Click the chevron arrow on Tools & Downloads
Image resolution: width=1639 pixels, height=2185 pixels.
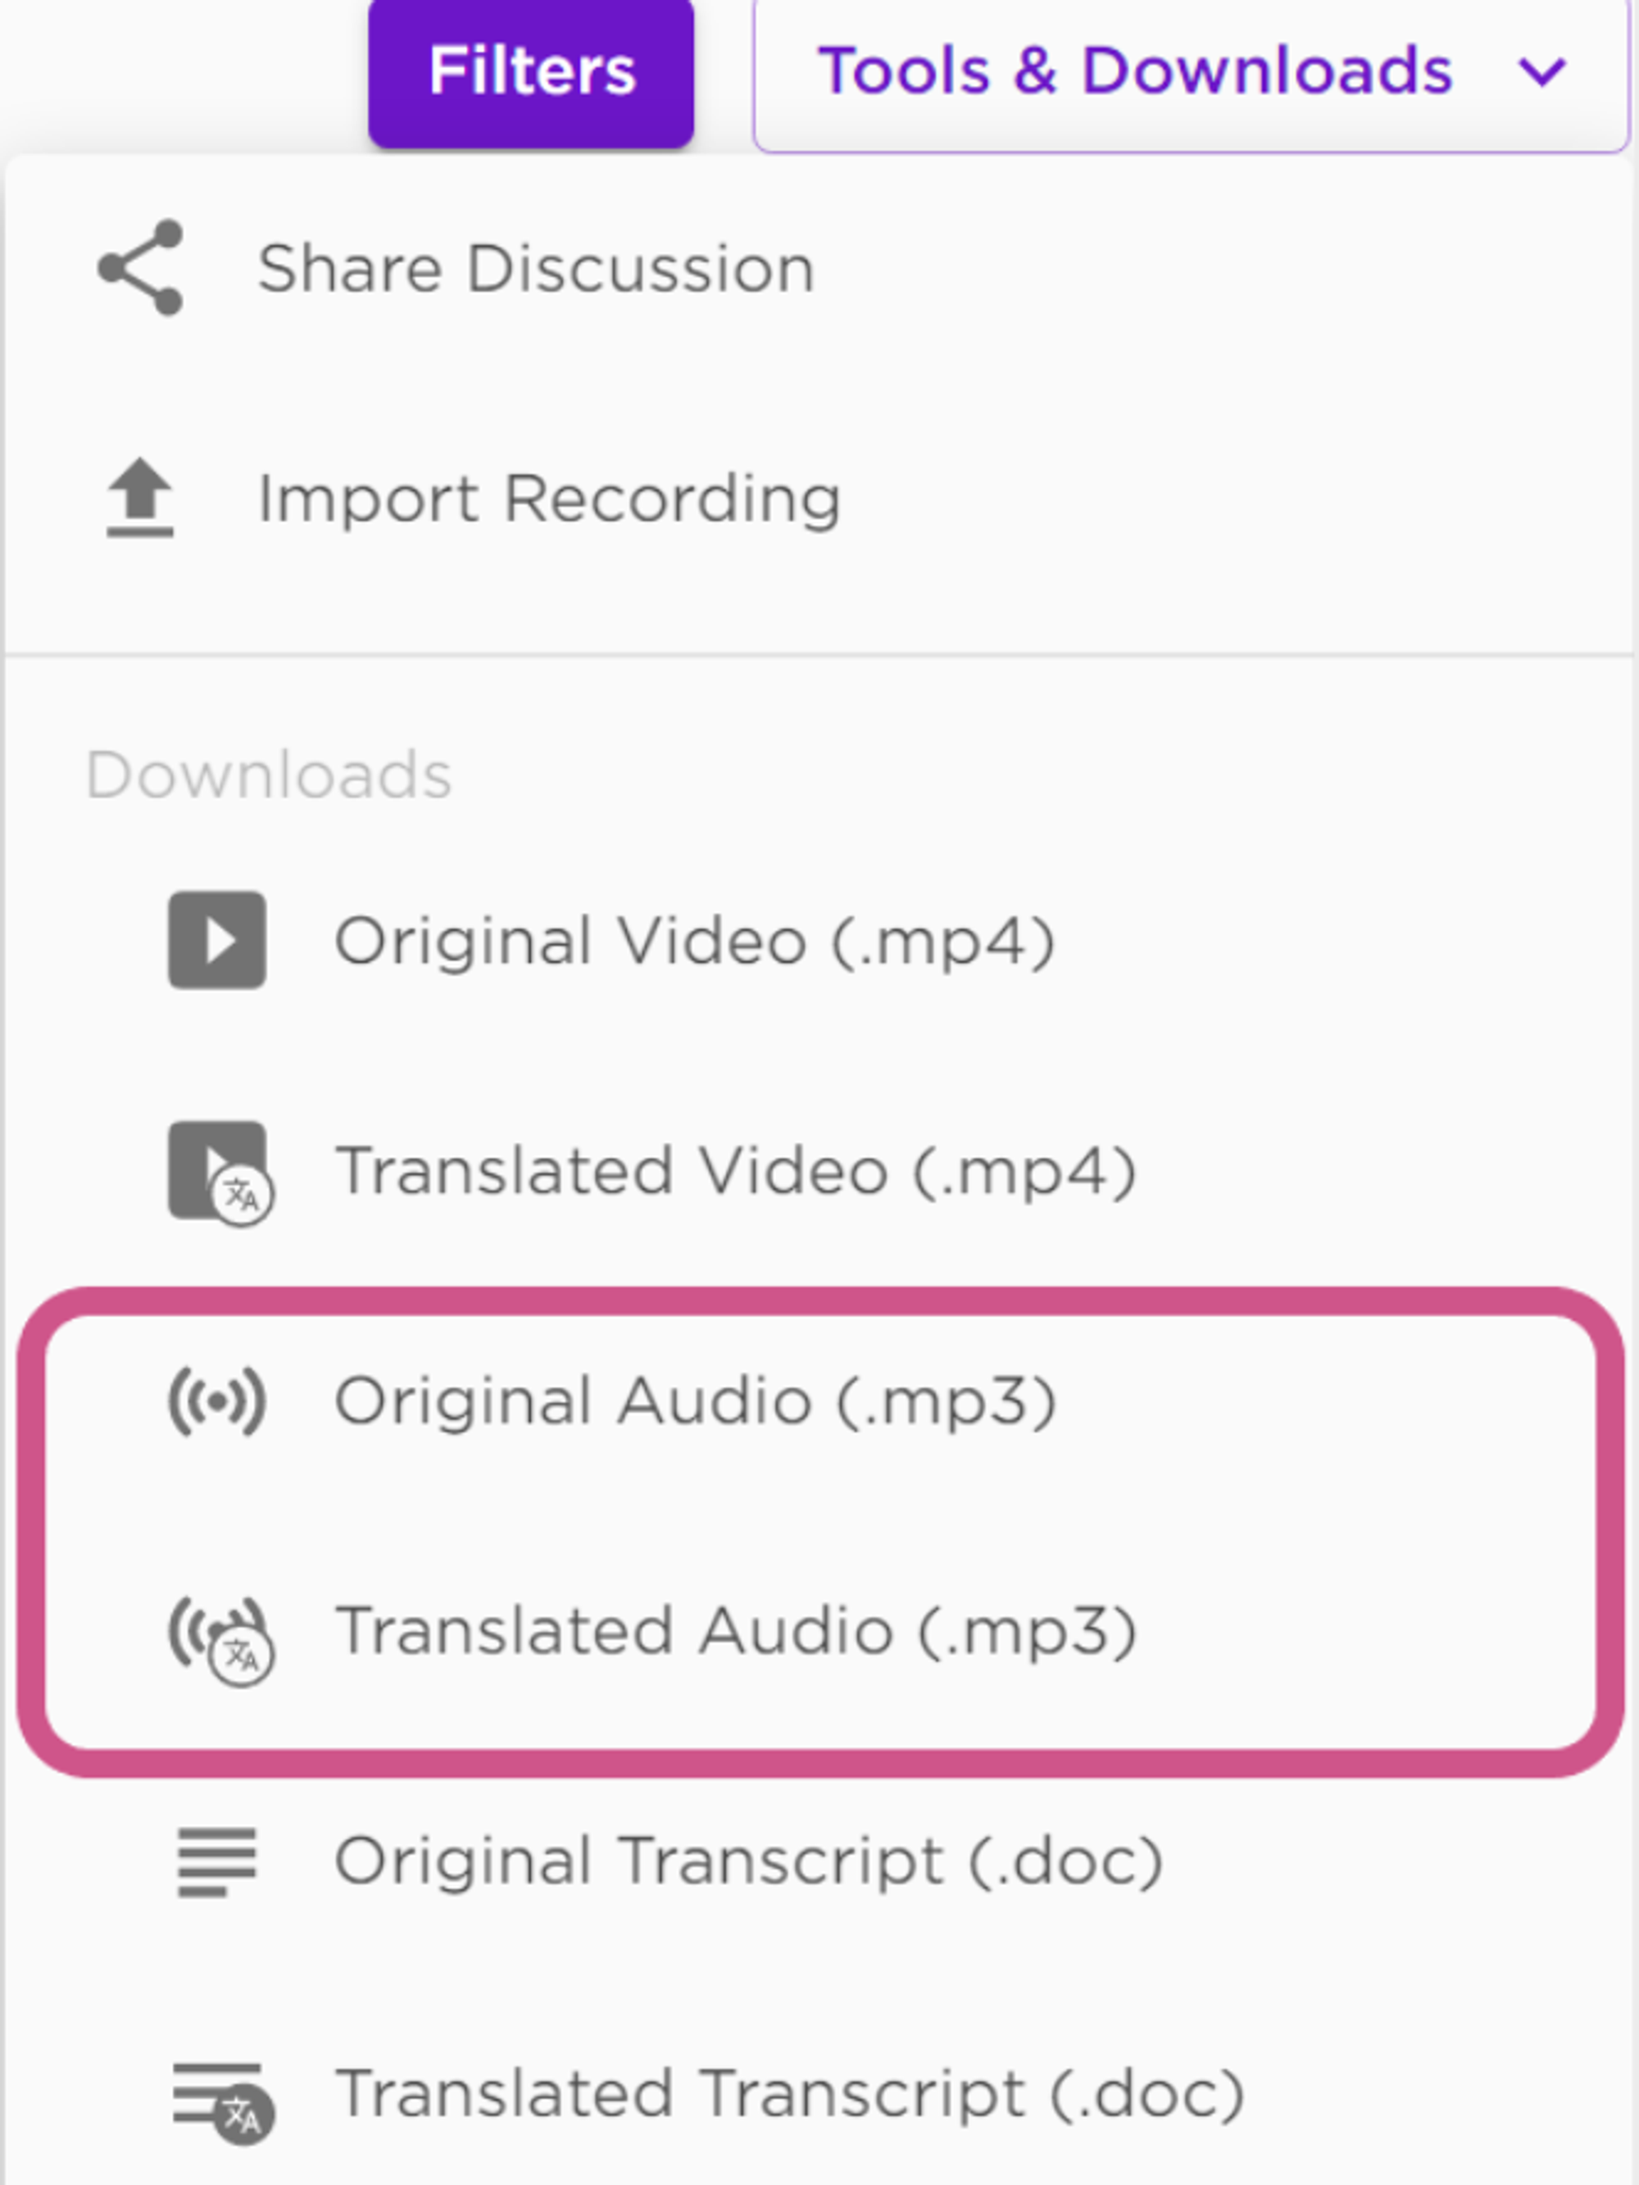pos(1542,71)
